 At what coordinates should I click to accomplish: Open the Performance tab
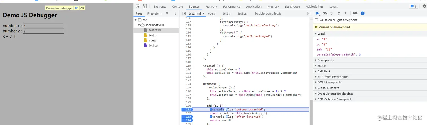tap(232, 6)
